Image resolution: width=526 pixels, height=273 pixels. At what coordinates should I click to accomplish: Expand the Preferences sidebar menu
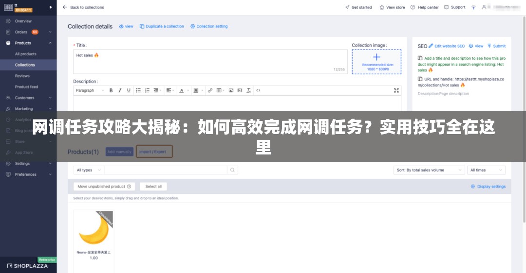[50, 174]
